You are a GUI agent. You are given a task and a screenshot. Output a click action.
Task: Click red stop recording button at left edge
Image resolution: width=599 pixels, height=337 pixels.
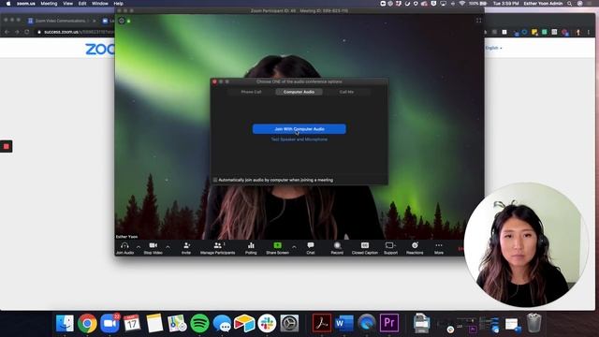7,146
